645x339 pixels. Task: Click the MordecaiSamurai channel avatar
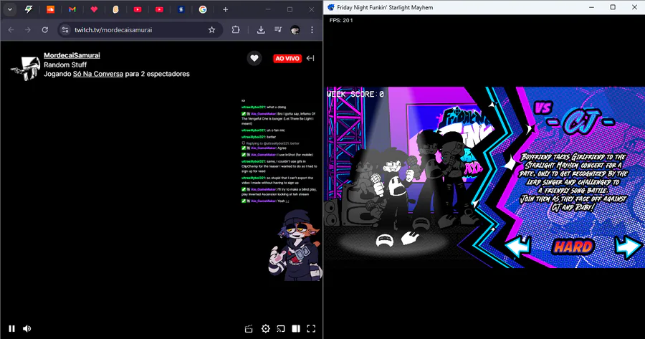pos(24,67)
